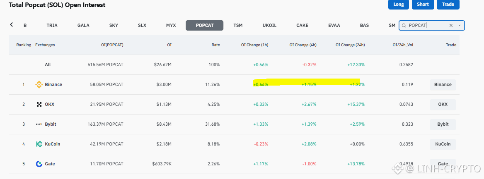Image resolution: width=484 pixels, height=179 pixels.
Task: Click the KuCoin exchange name
Action: (x=53, y=144)
